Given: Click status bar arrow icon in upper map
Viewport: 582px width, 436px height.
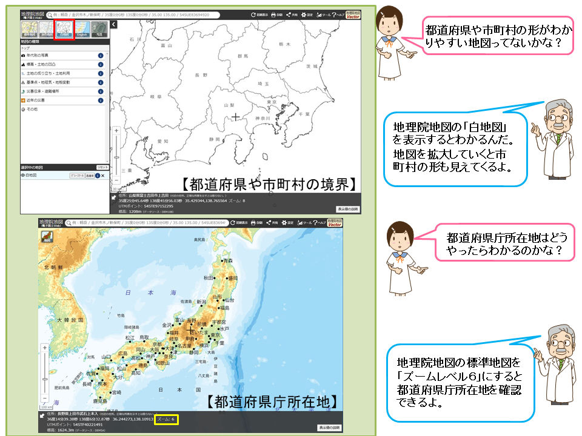Looking at the screenshot, I should pos(114,197).
